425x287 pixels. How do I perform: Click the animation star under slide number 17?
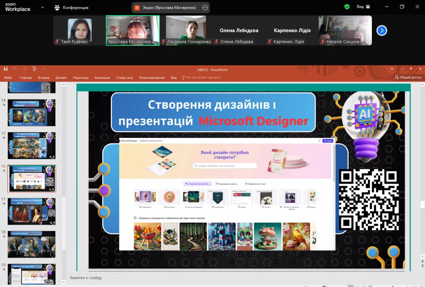click(4, 203)
